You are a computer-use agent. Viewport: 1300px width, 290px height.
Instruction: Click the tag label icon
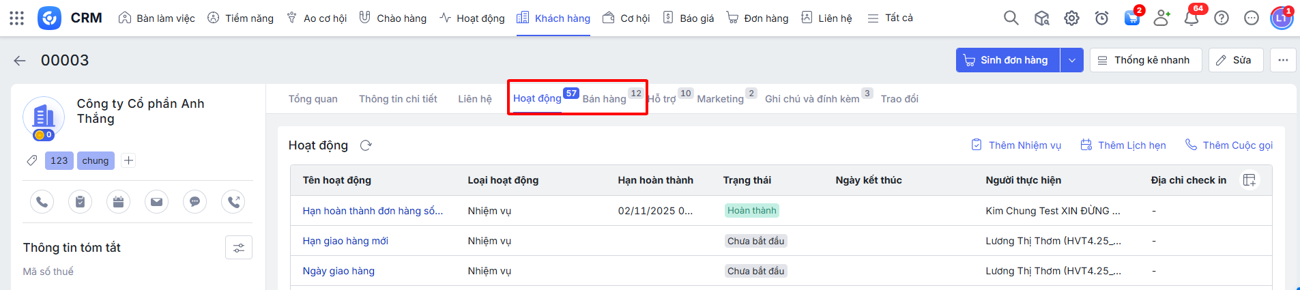click(x=32, y=160)
